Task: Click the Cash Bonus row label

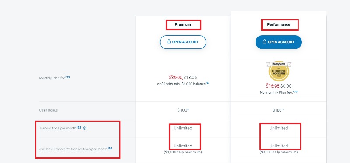Action: tap(49, 110)
